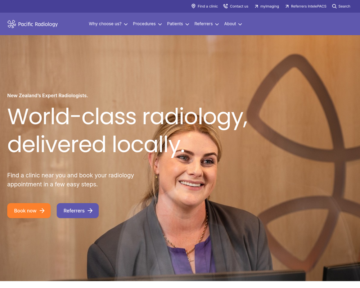Open the About navigation menu item
360x288 pixels.
tap(233, 24)
